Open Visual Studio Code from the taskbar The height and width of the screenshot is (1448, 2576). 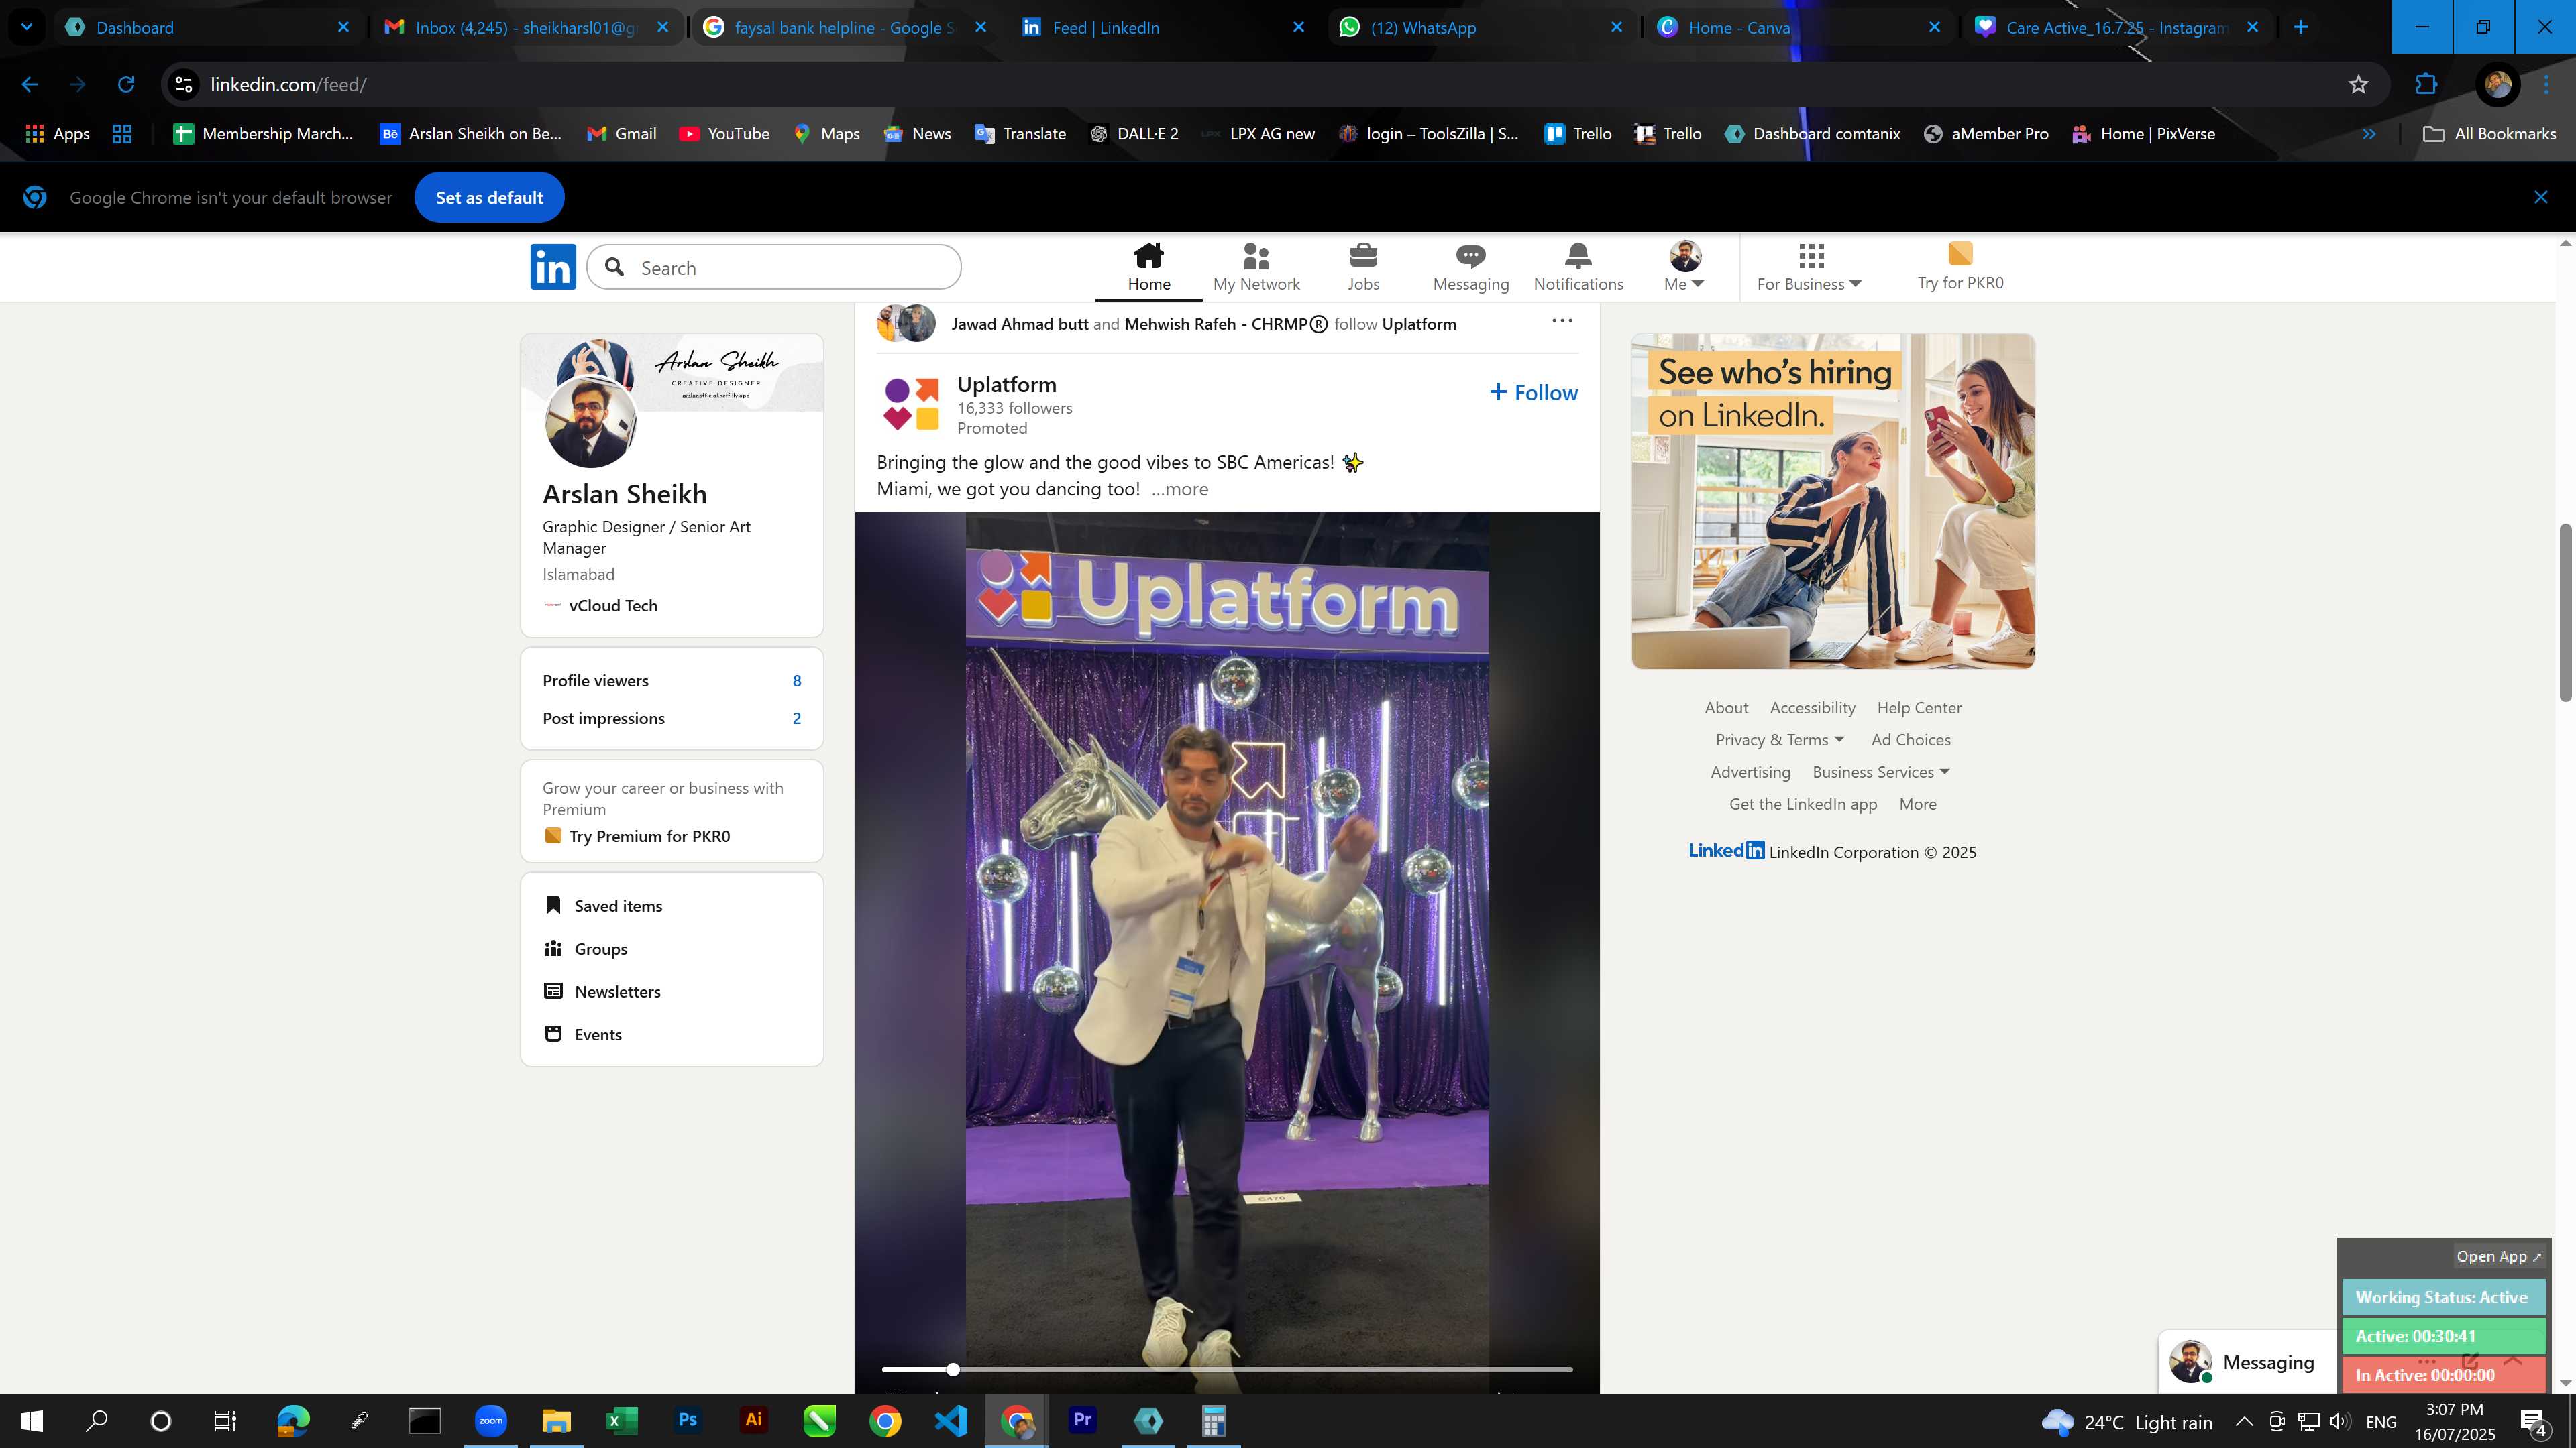click(x=951, y=1420)
